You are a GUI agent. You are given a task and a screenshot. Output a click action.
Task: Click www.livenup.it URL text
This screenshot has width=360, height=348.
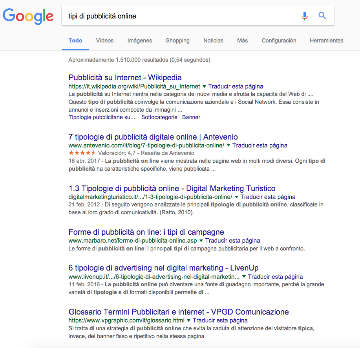point(154,276)
